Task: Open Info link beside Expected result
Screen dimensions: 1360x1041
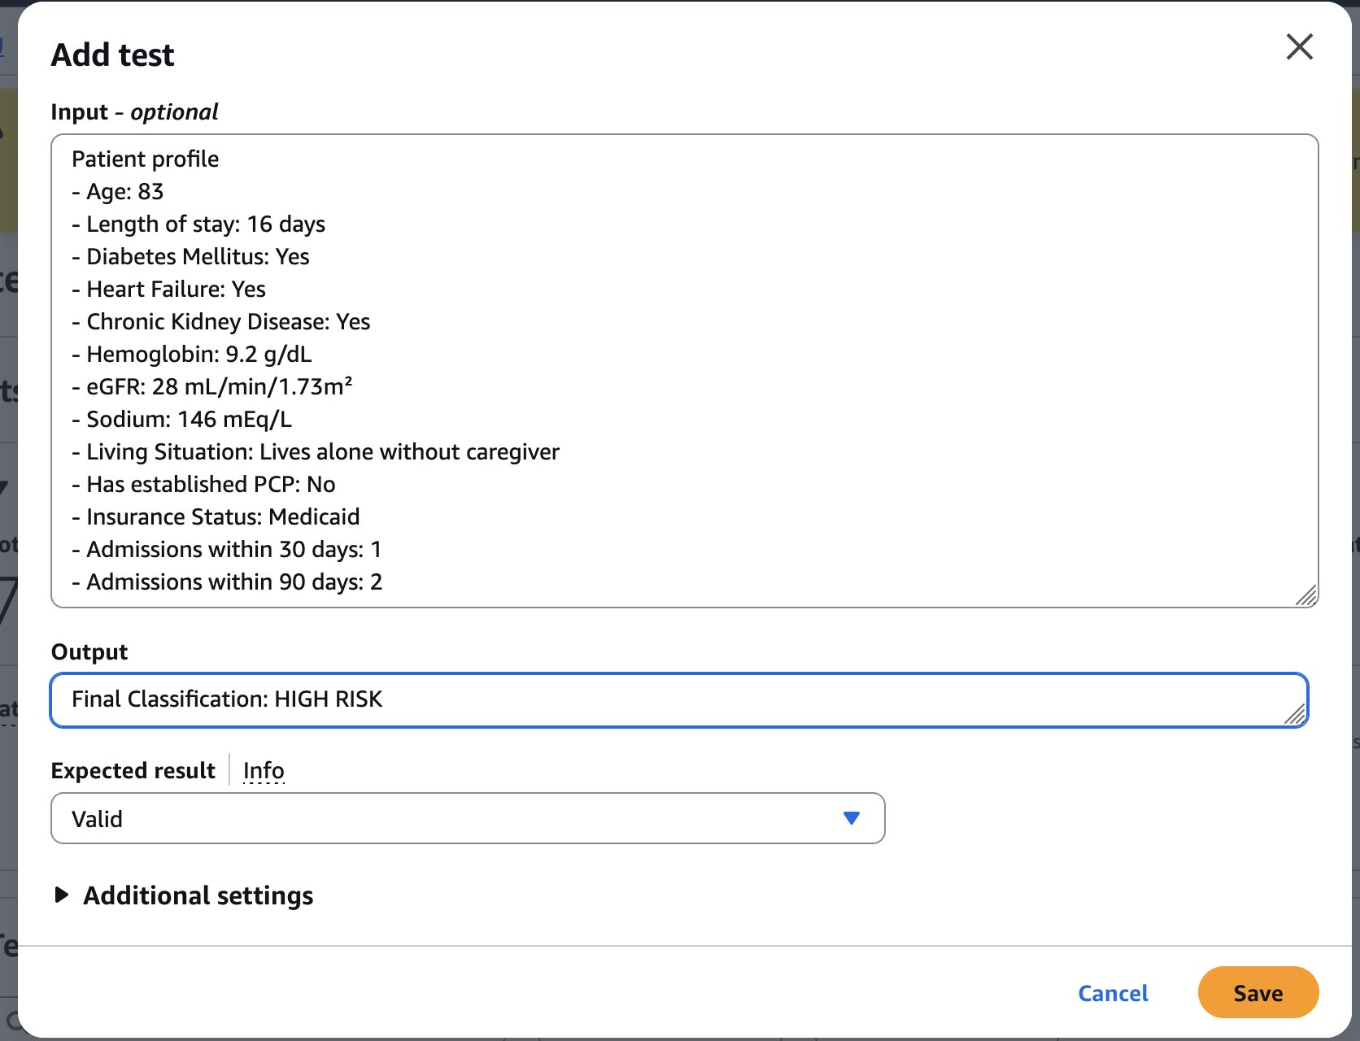Action: point(264,770)
